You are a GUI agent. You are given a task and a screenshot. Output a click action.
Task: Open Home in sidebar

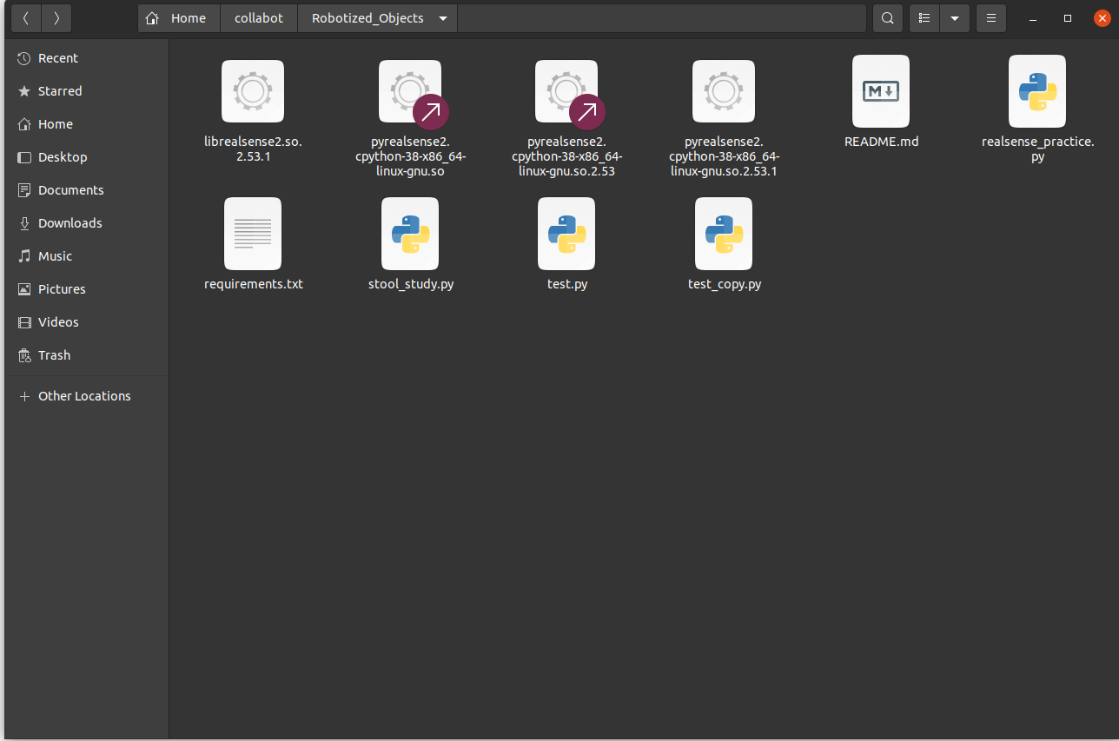point(87,124)
